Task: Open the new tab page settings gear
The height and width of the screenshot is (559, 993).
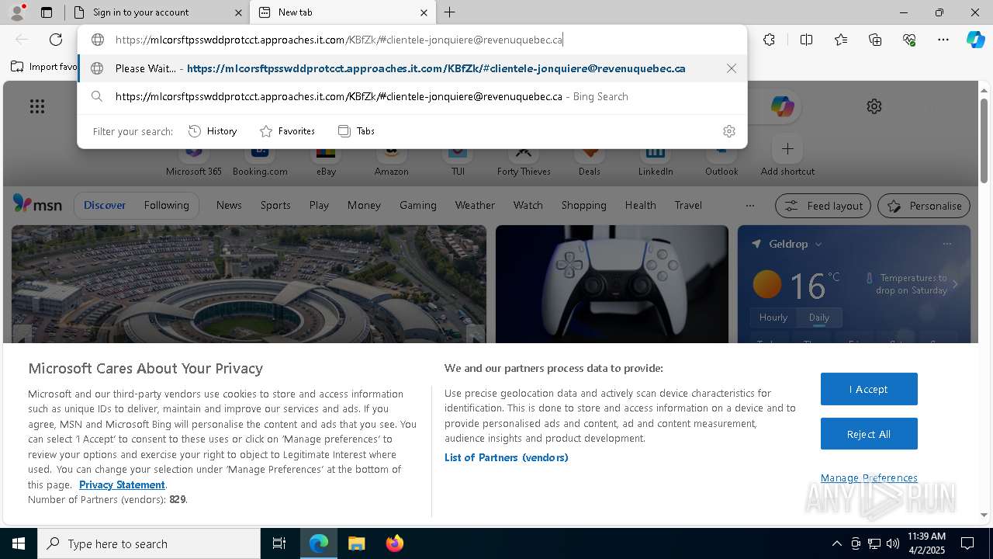Action: [x=874, y=106]
